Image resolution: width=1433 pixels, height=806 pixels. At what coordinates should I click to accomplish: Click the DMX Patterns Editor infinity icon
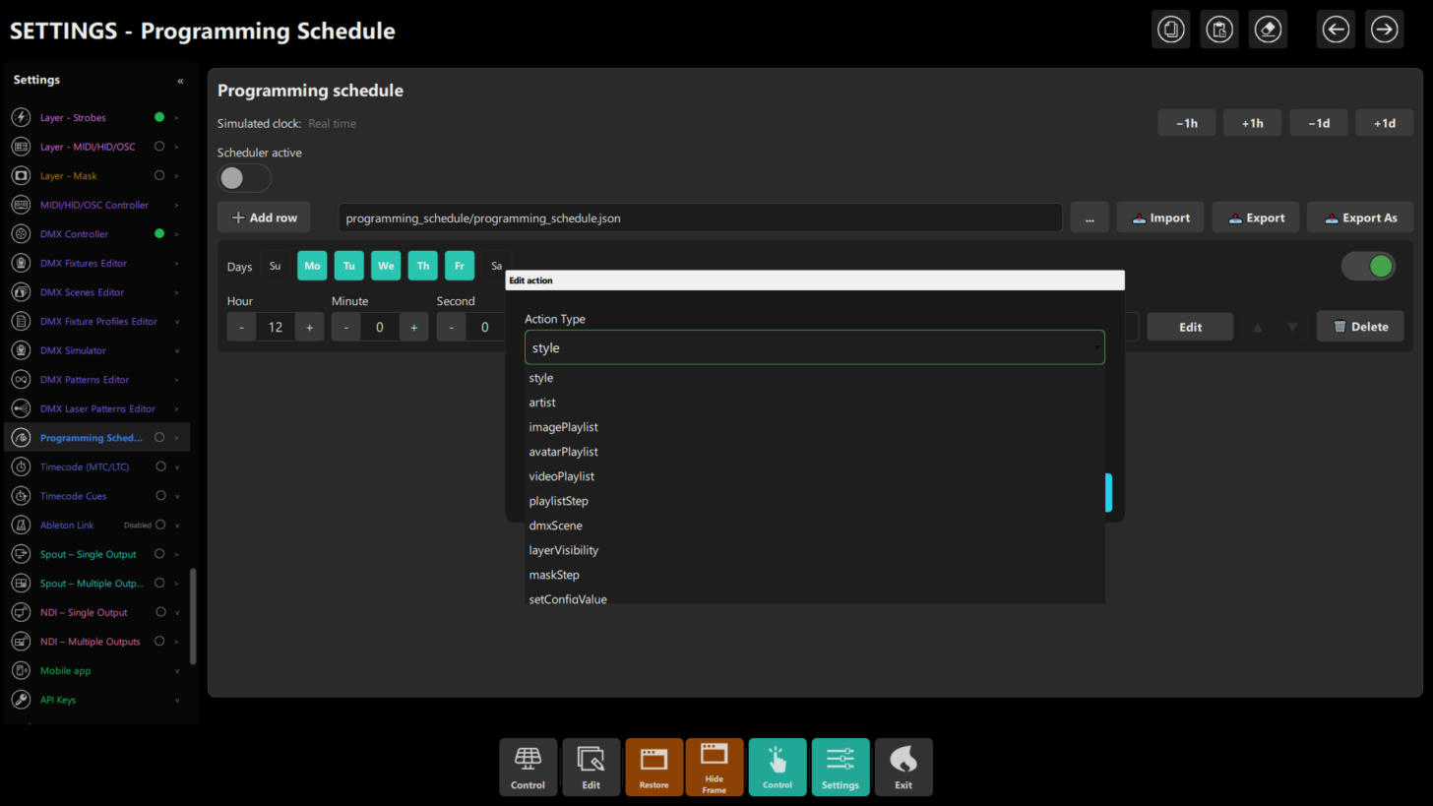click(21, 380)
